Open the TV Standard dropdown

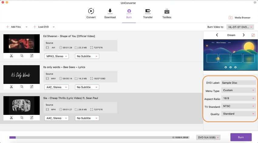click(x=238, y=106)
